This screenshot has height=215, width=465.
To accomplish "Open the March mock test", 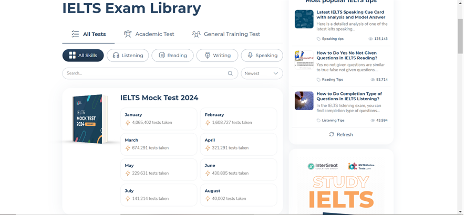I will click(159, 144).
